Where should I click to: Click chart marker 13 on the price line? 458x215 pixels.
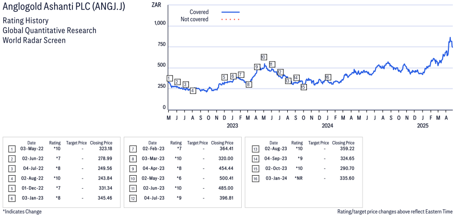pyautogui.click(x=288, y=81)
